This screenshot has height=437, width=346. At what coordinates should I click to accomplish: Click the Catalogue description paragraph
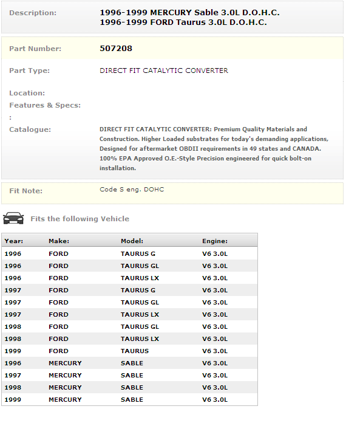click(x=214, y=148)
